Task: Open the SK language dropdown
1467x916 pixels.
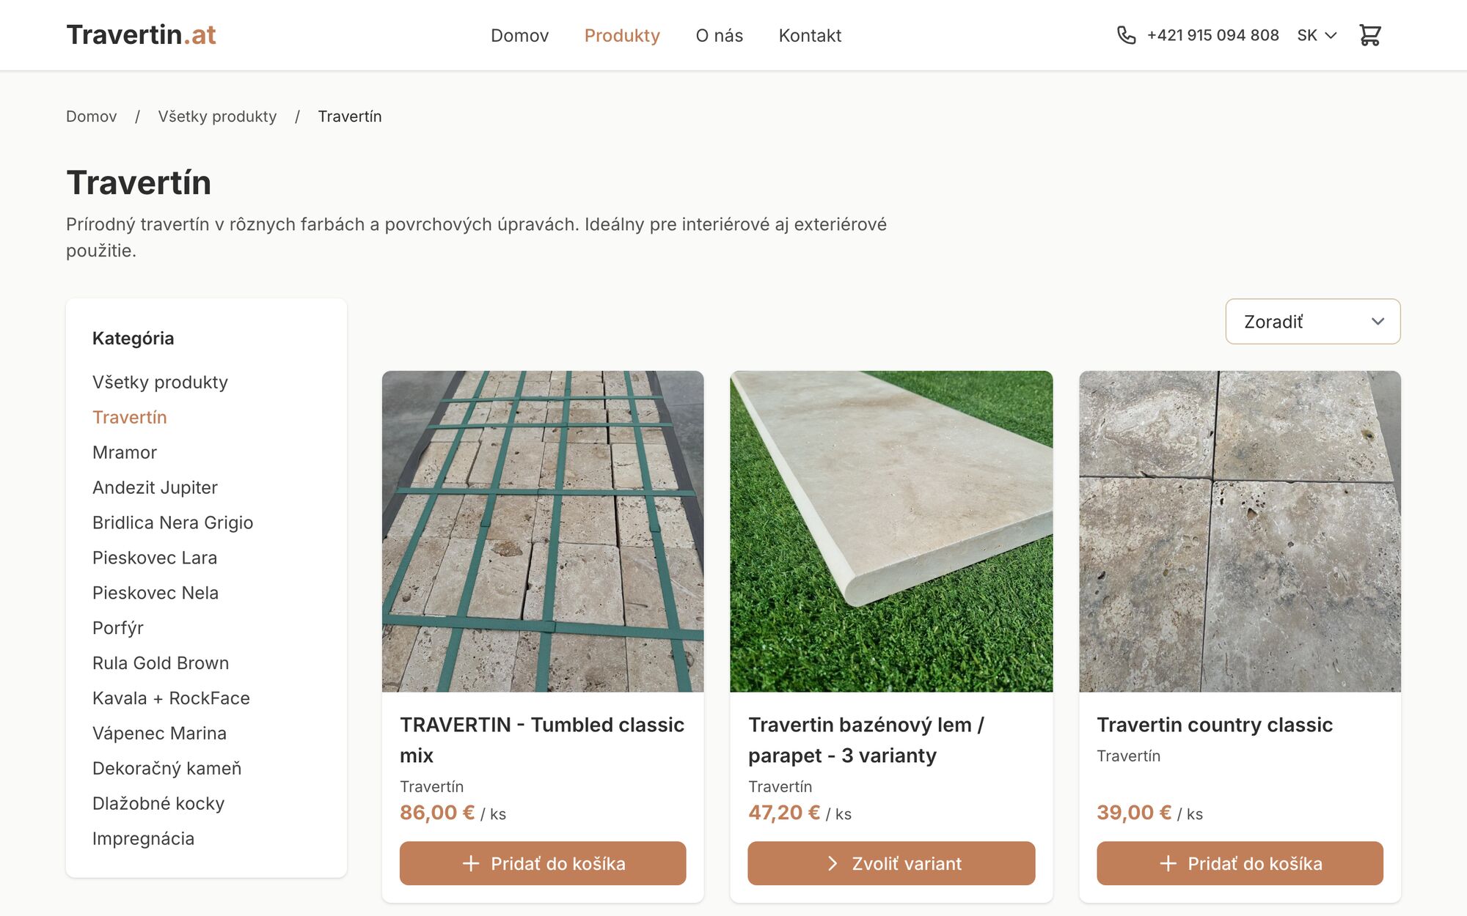Action: point(1317,35)
